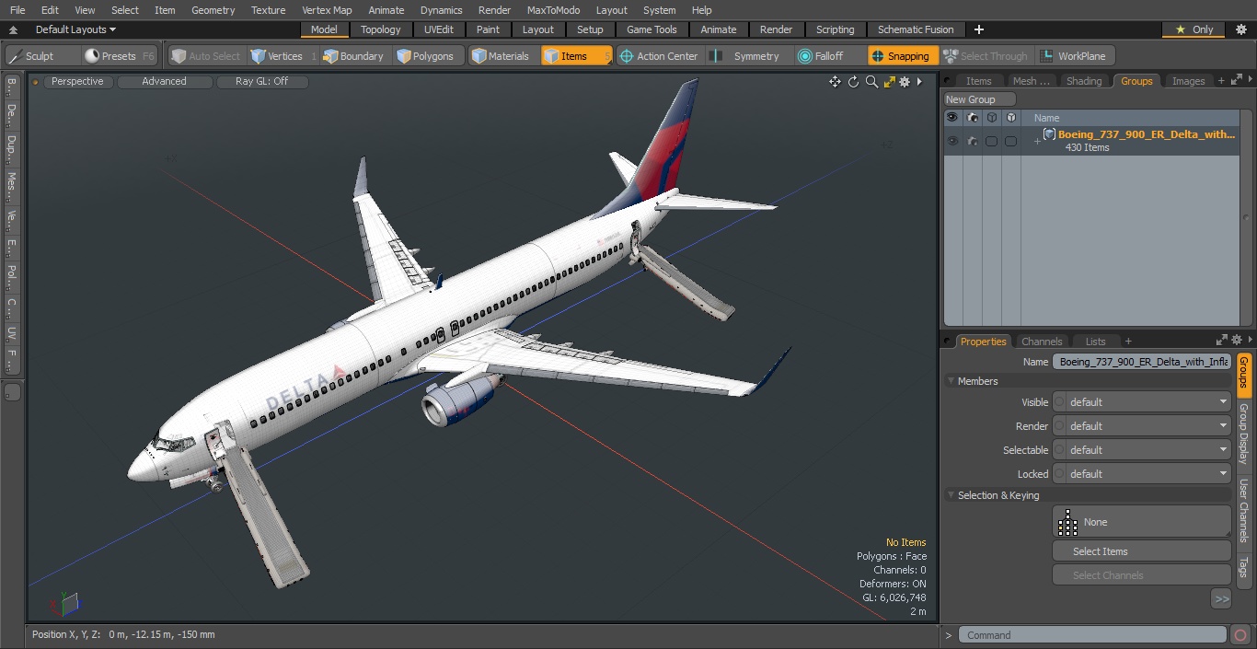Open the Render dropdown

(1141, 426)
